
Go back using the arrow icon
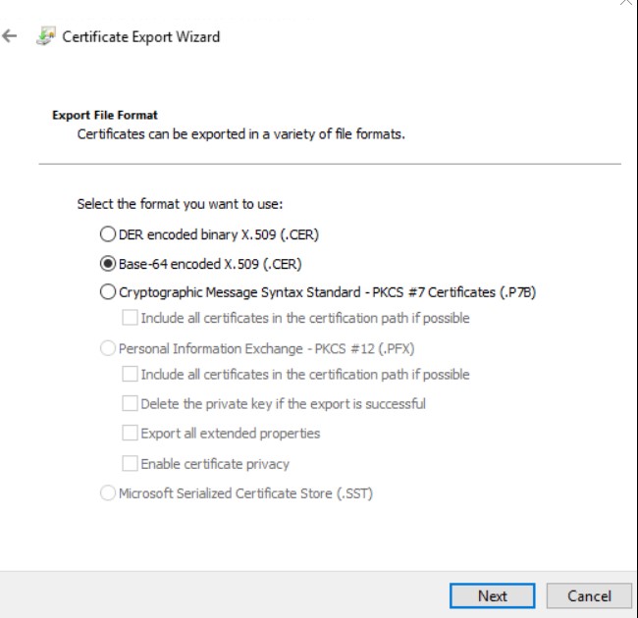coord(10,36)
